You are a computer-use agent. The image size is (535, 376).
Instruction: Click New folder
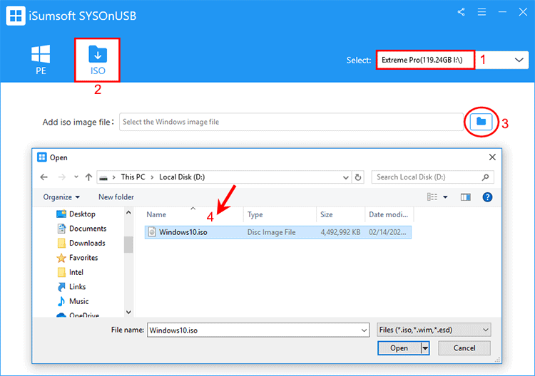coord(116,197)
